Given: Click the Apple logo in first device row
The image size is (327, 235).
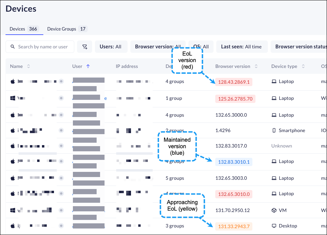Looking at the screenshot, I should click(13, 82).
